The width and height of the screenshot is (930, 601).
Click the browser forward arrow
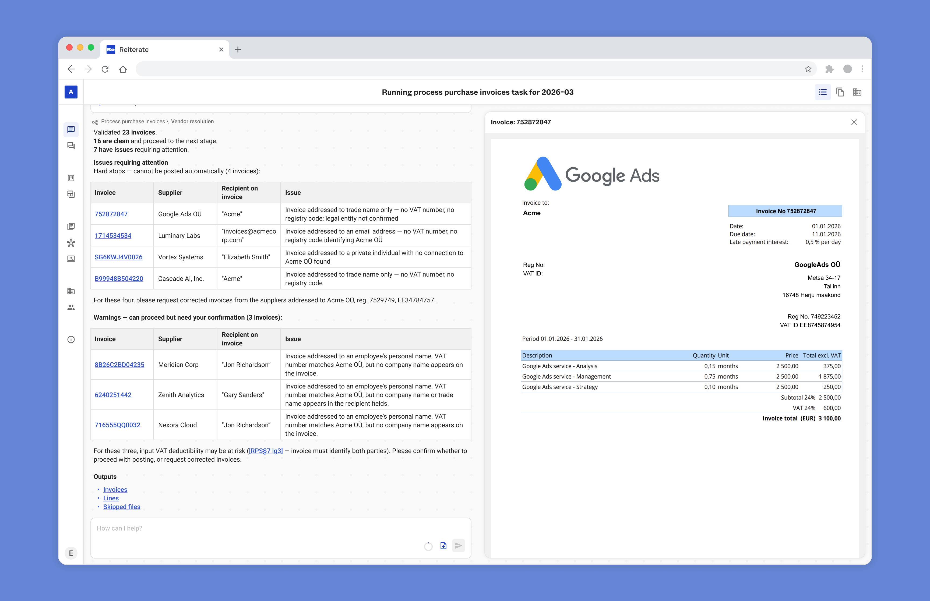88,69
